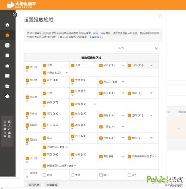Close the 设置投放地域 dialog
The height and width of the screenshot is (189, 186).
pyautogui.click(x=160, y=16)
